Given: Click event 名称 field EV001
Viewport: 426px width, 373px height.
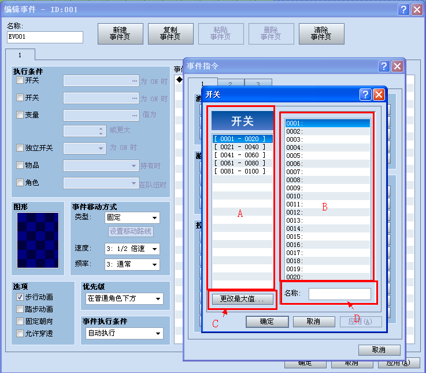Looking at the screenshot, I should (x=45, y=37).
